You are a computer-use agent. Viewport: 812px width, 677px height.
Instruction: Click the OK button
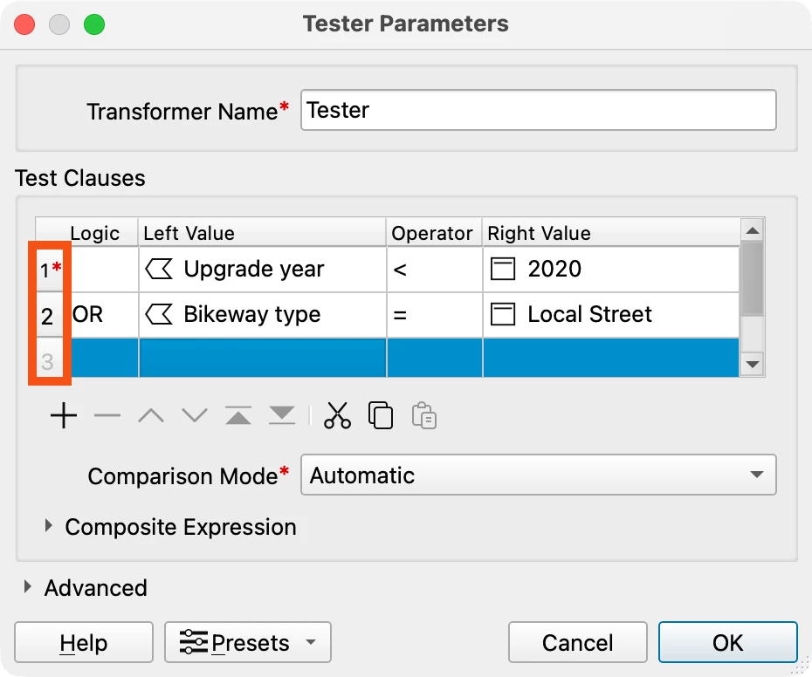coord(727,642)
